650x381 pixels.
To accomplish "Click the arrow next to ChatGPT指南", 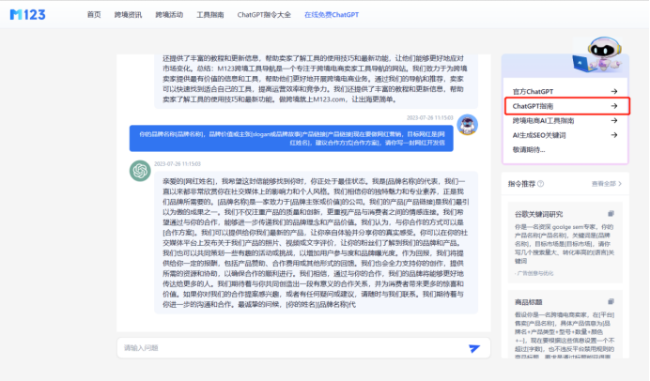I will click(x=614, y=106).
